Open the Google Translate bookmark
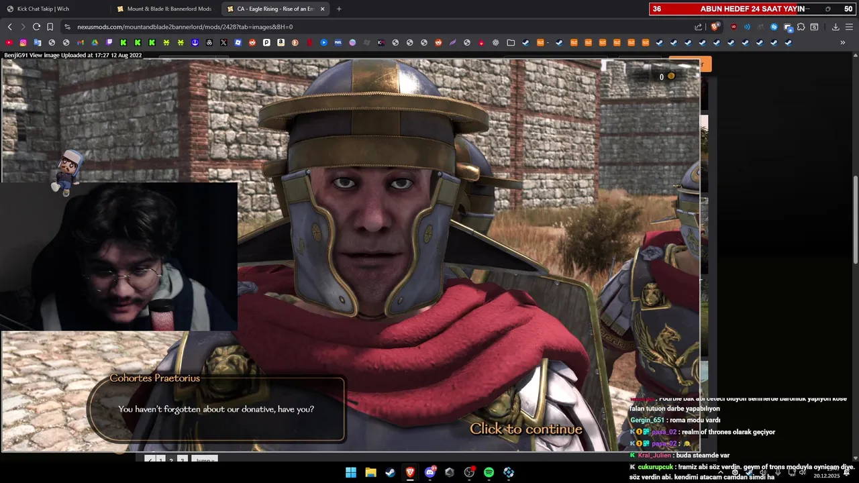 38,42
